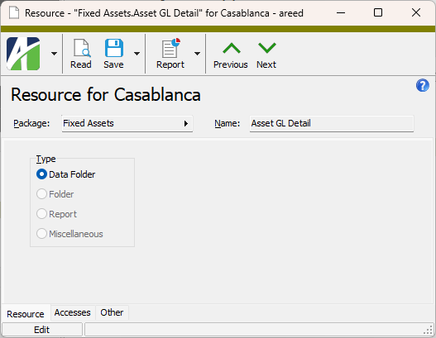Expand the Save options dropdown arrow
436x338 pixels.
137,54
